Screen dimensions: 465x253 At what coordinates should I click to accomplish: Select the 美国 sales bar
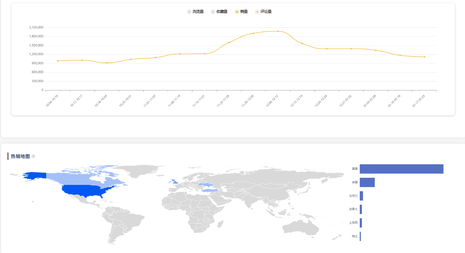coord(401,169)
